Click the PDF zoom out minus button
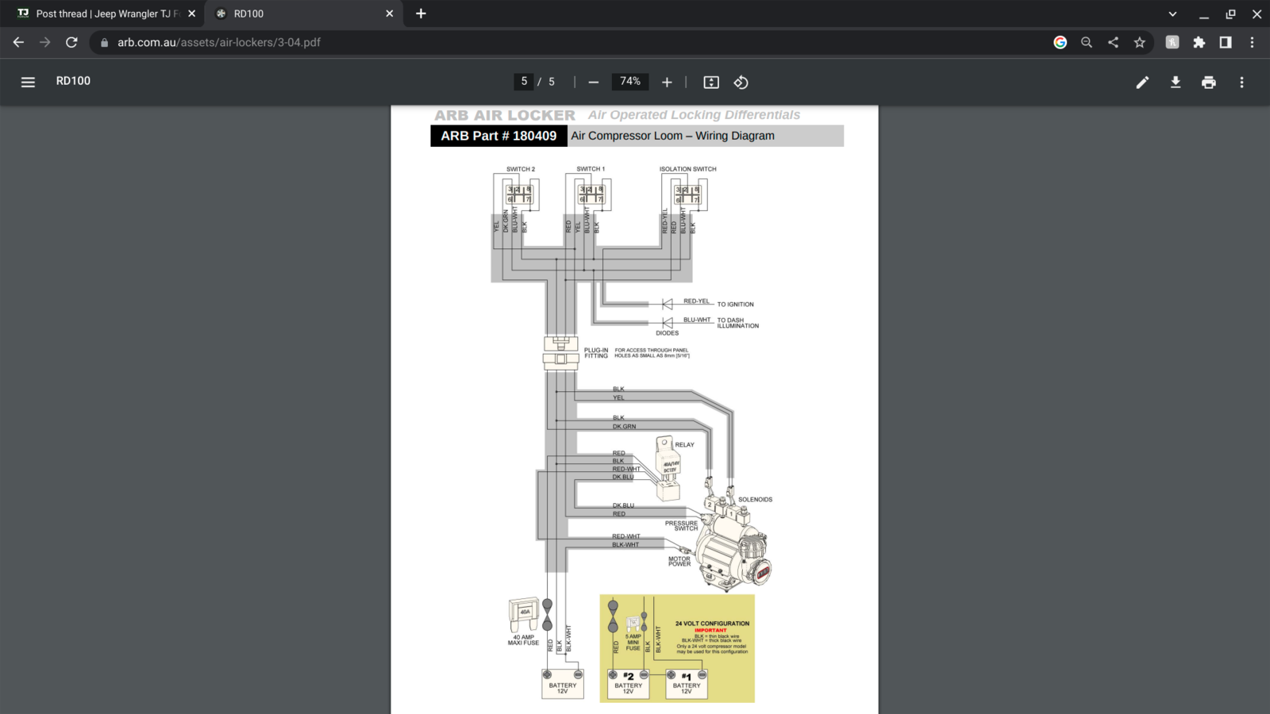Image resolution: width=1270 pixels, height=714 pixels. coord(593,82)
